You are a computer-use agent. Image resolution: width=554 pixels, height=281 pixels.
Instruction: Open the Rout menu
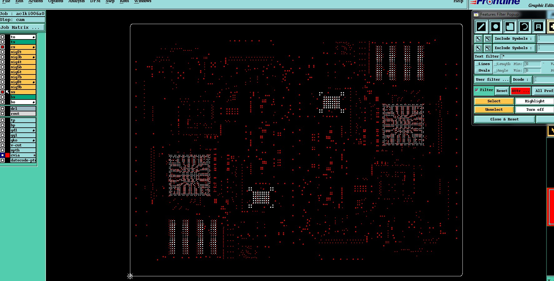tap(124, 1)
